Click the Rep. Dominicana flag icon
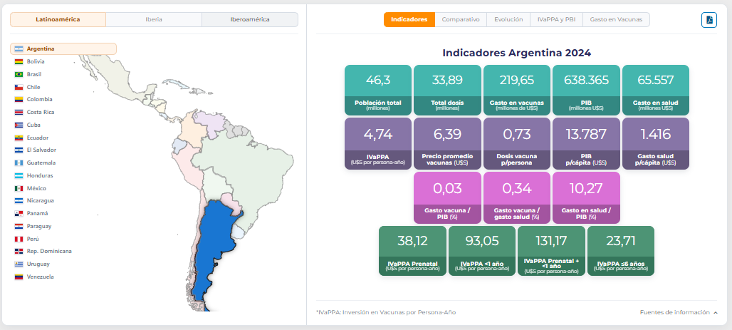Viewport: 732px width, 330px height. point(19,252)
